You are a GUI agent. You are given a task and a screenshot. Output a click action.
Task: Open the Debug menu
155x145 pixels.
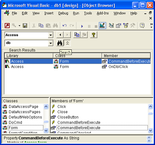[x=63, y=13]
